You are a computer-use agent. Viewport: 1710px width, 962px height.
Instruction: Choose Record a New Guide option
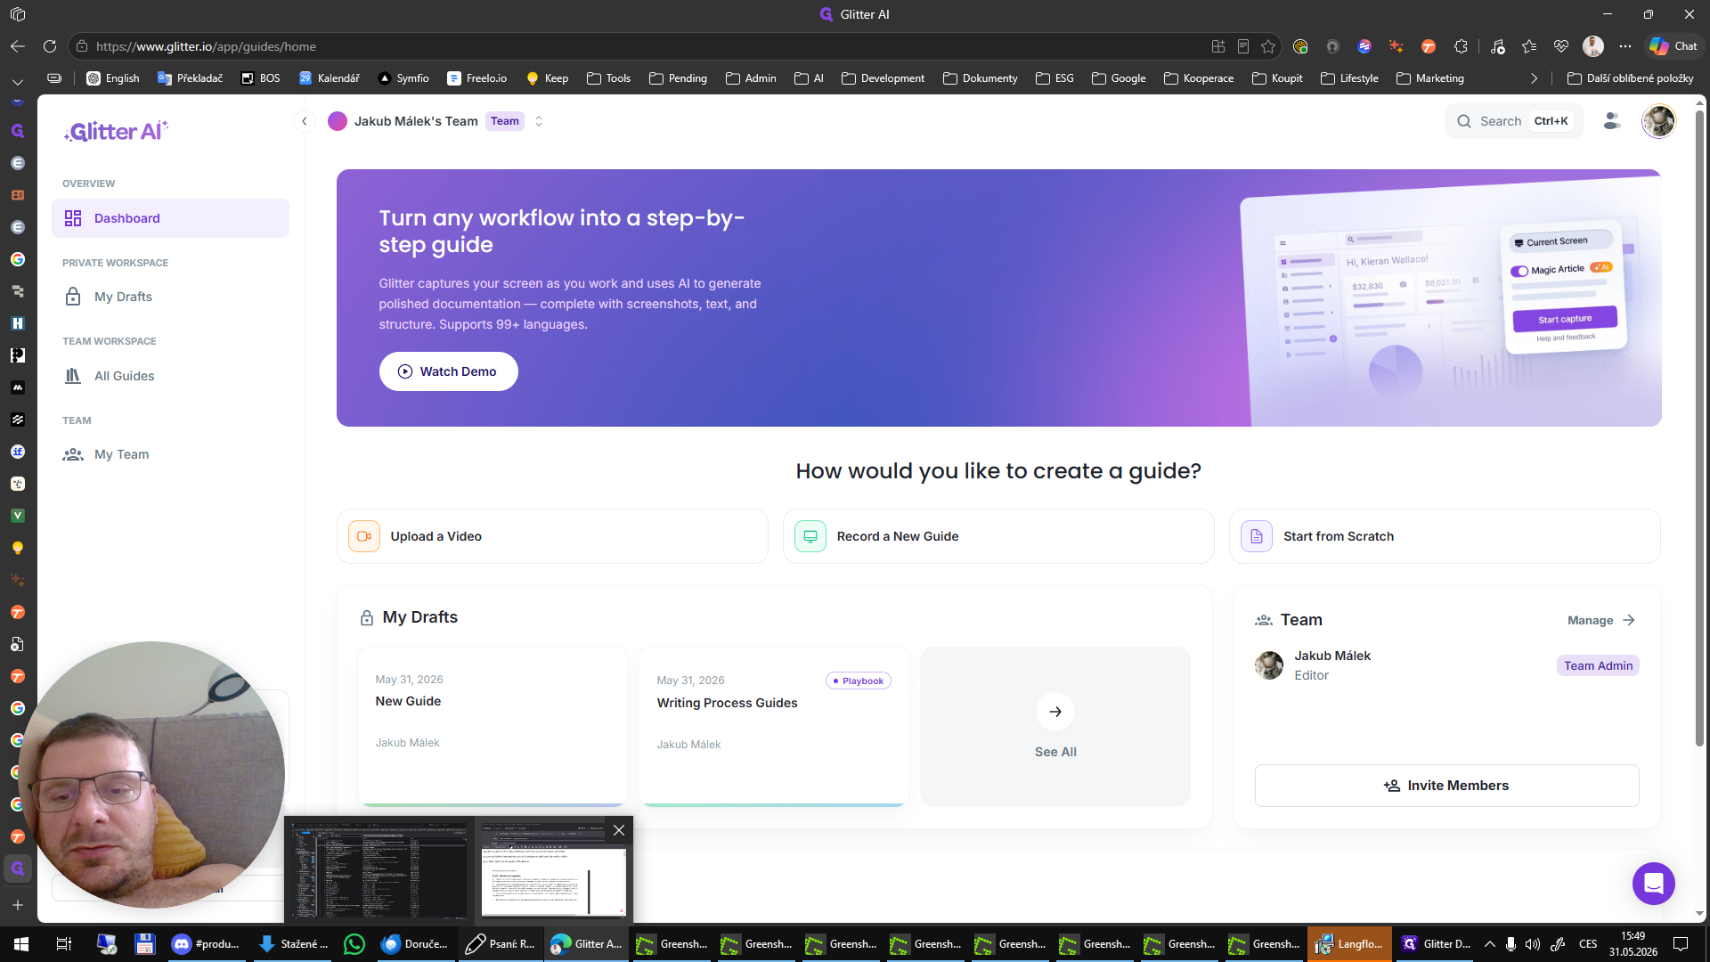[x=998, y=536]
